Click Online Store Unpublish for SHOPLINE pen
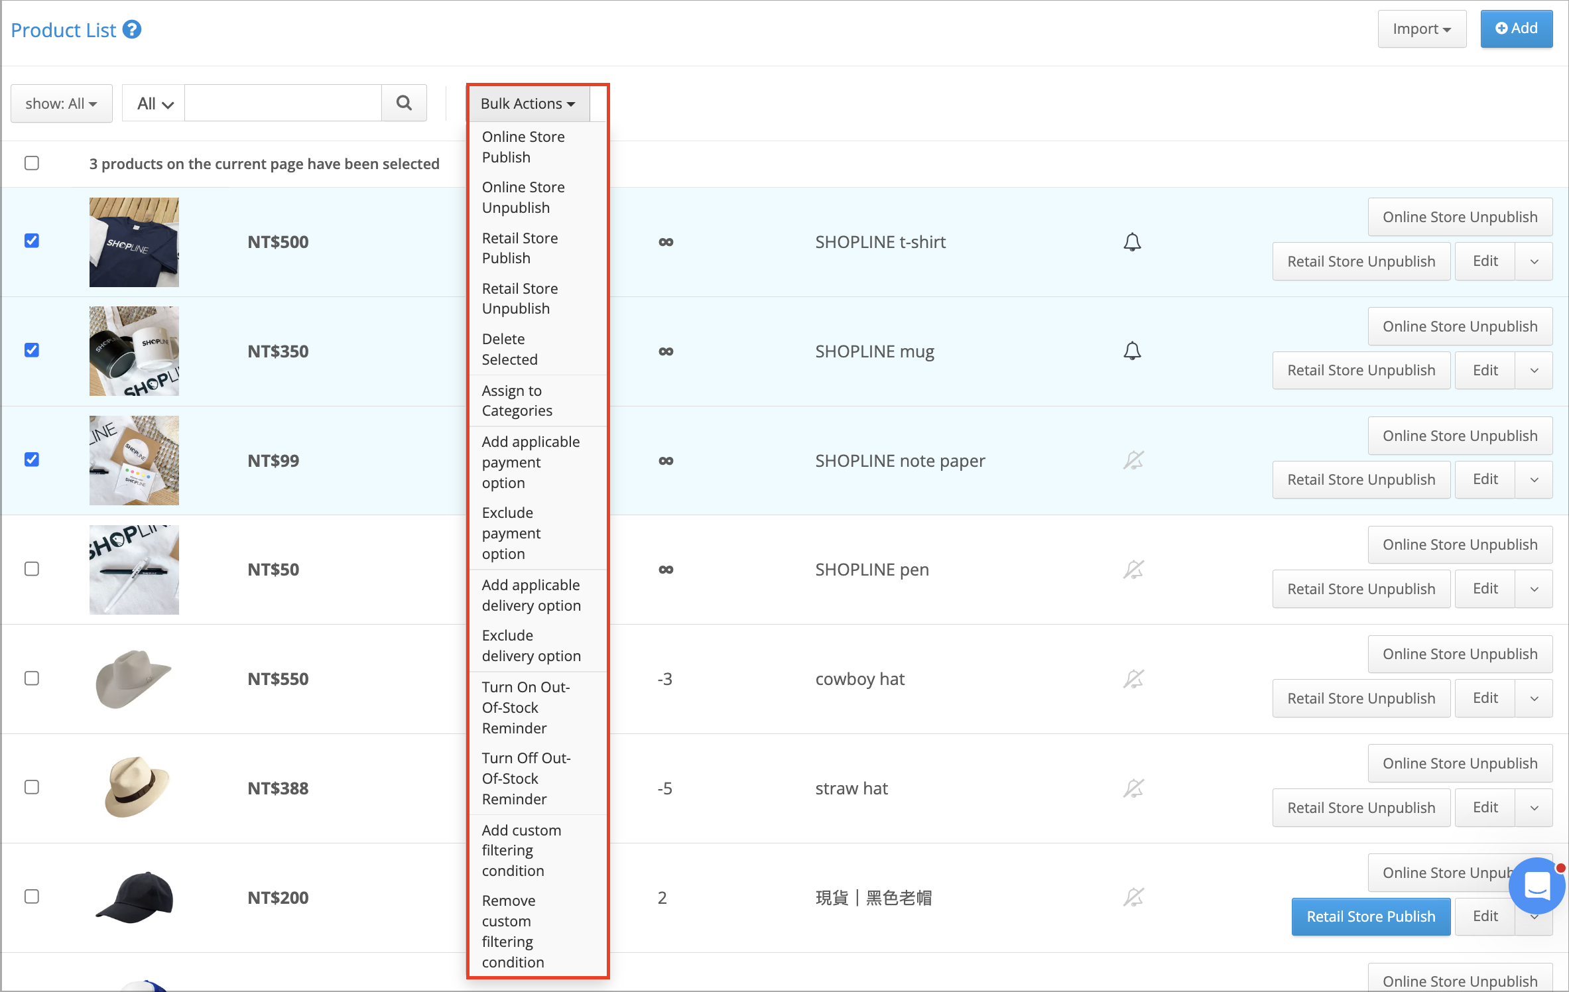Viewport: 1569px width, 992px height. click(1460, 545)
